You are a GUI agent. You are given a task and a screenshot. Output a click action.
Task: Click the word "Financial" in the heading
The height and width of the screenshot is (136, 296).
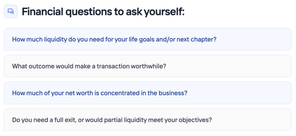(42, 12)
